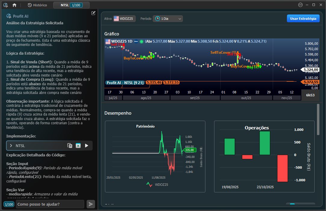The width and height of the screenshot is (326, 211).
Task: Open the Período 1 Dia dropdown
Action: click(168, 19)
